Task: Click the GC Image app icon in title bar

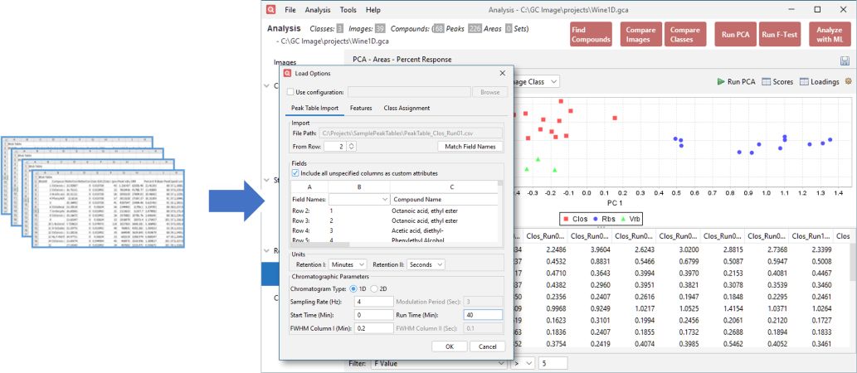Action: 270,10
